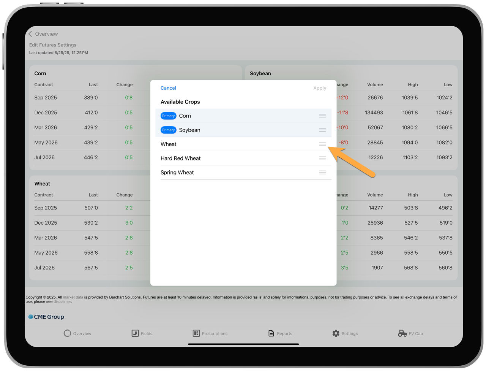Select Corn in Available Crops list

(243, 116)
